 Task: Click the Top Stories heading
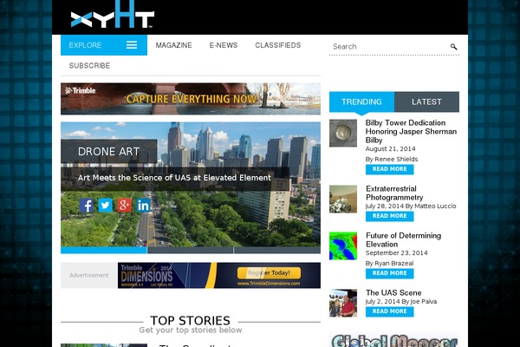[x=191, y=320]
